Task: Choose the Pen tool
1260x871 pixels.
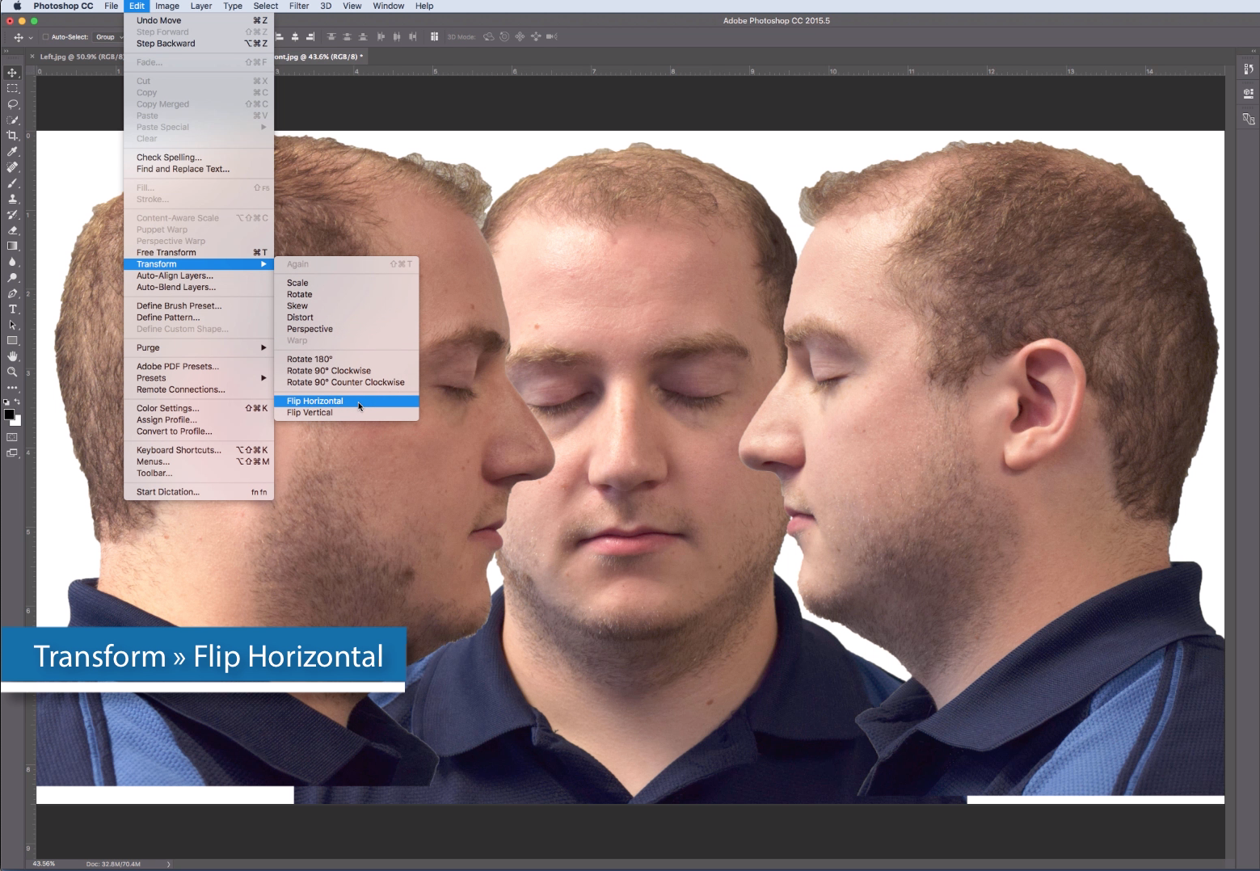Action: coord(12,293)
